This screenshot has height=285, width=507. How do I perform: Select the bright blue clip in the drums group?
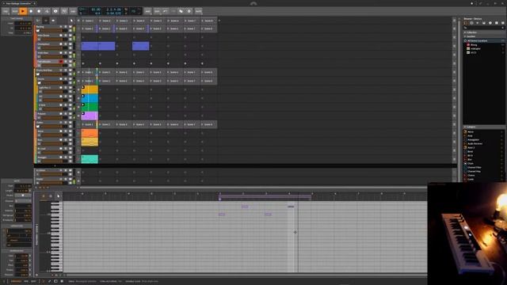tap(90, 98)
